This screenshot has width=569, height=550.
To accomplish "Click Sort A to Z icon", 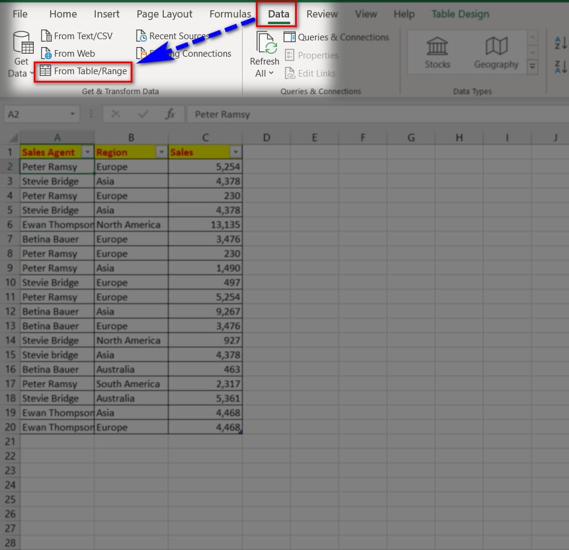I will pyautogui.click(x=560, y=43).
